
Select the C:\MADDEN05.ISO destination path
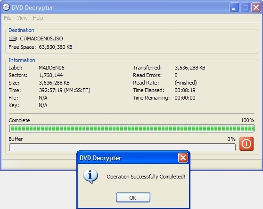[41, 39]
